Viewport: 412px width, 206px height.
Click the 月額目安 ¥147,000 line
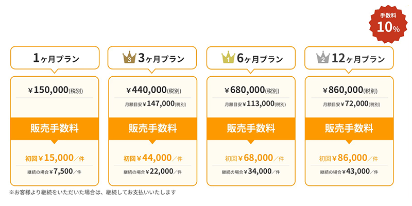152,104
